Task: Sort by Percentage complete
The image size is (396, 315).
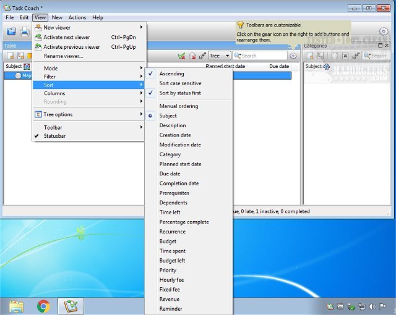Action: click(x=189, y=222)
